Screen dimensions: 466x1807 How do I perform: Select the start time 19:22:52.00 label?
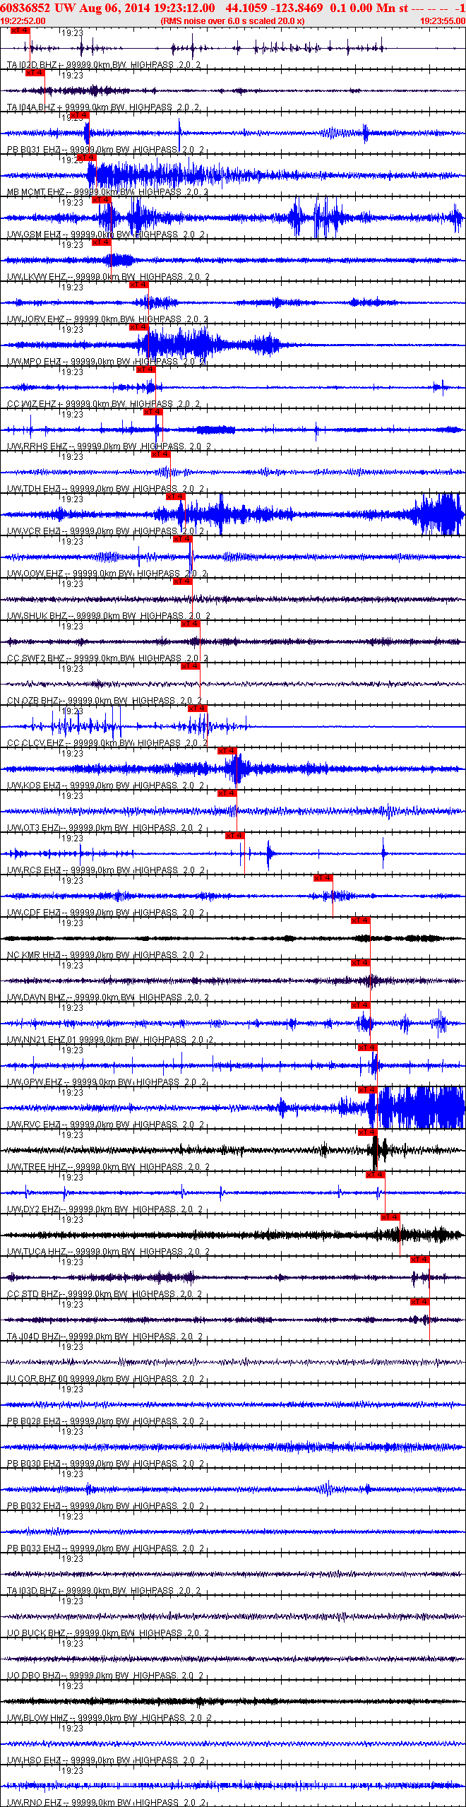(x=23, y=21)
